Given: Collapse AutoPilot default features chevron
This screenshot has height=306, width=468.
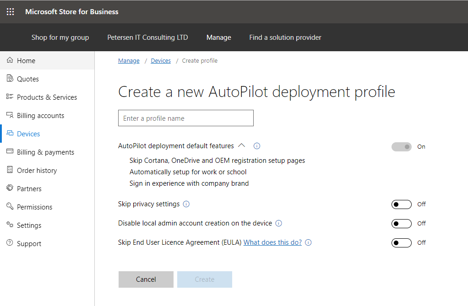Looking at the screenshot, I should [241, 145].
